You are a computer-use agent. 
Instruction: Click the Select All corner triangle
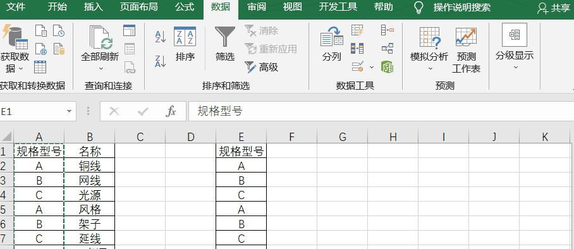(x=6, y=137)
